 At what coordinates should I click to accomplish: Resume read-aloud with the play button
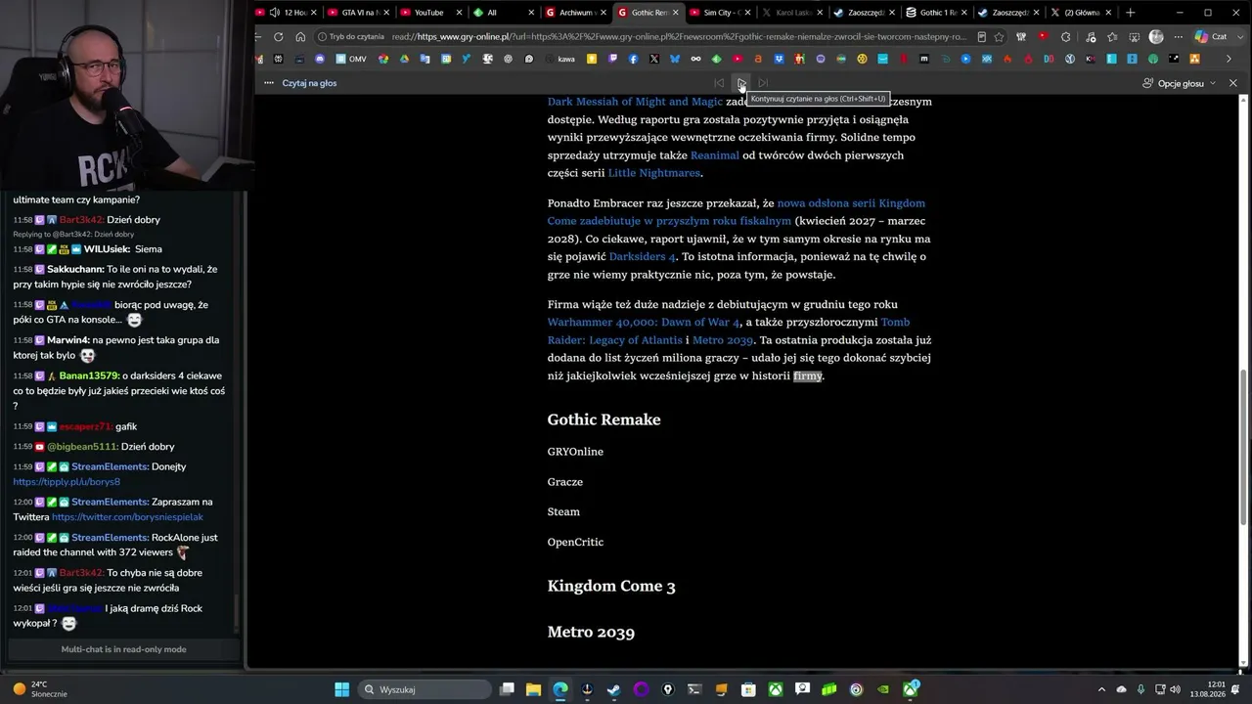(741, 83)
